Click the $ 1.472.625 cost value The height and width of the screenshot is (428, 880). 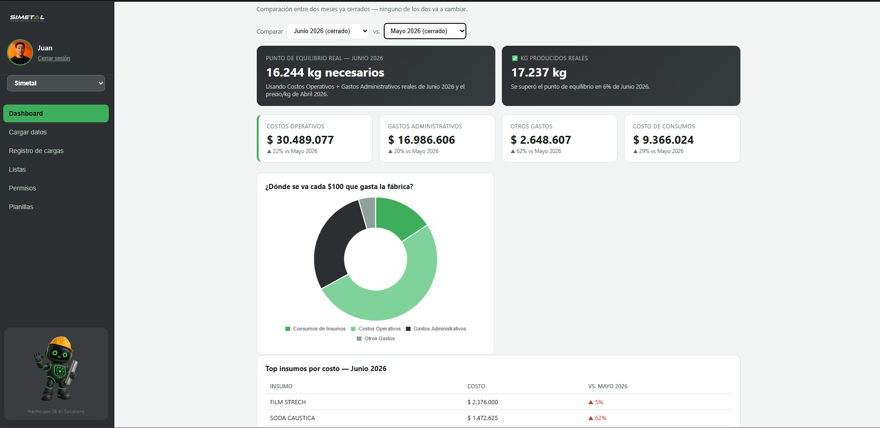tap(483, 418)
